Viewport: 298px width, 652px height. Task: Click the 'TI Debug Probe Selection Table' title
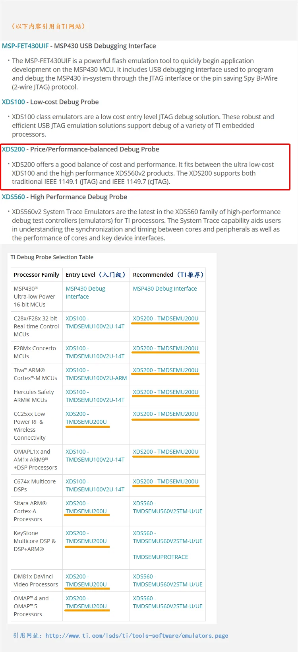coord(52,257)
